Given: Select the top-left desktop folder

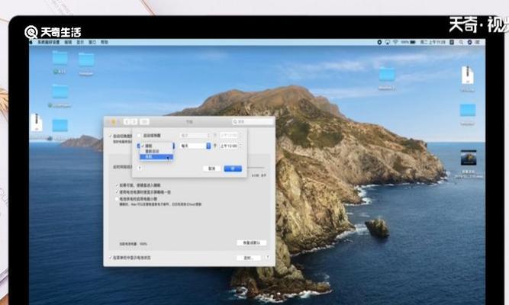Looking at the screenshot, I should point(60,58).
